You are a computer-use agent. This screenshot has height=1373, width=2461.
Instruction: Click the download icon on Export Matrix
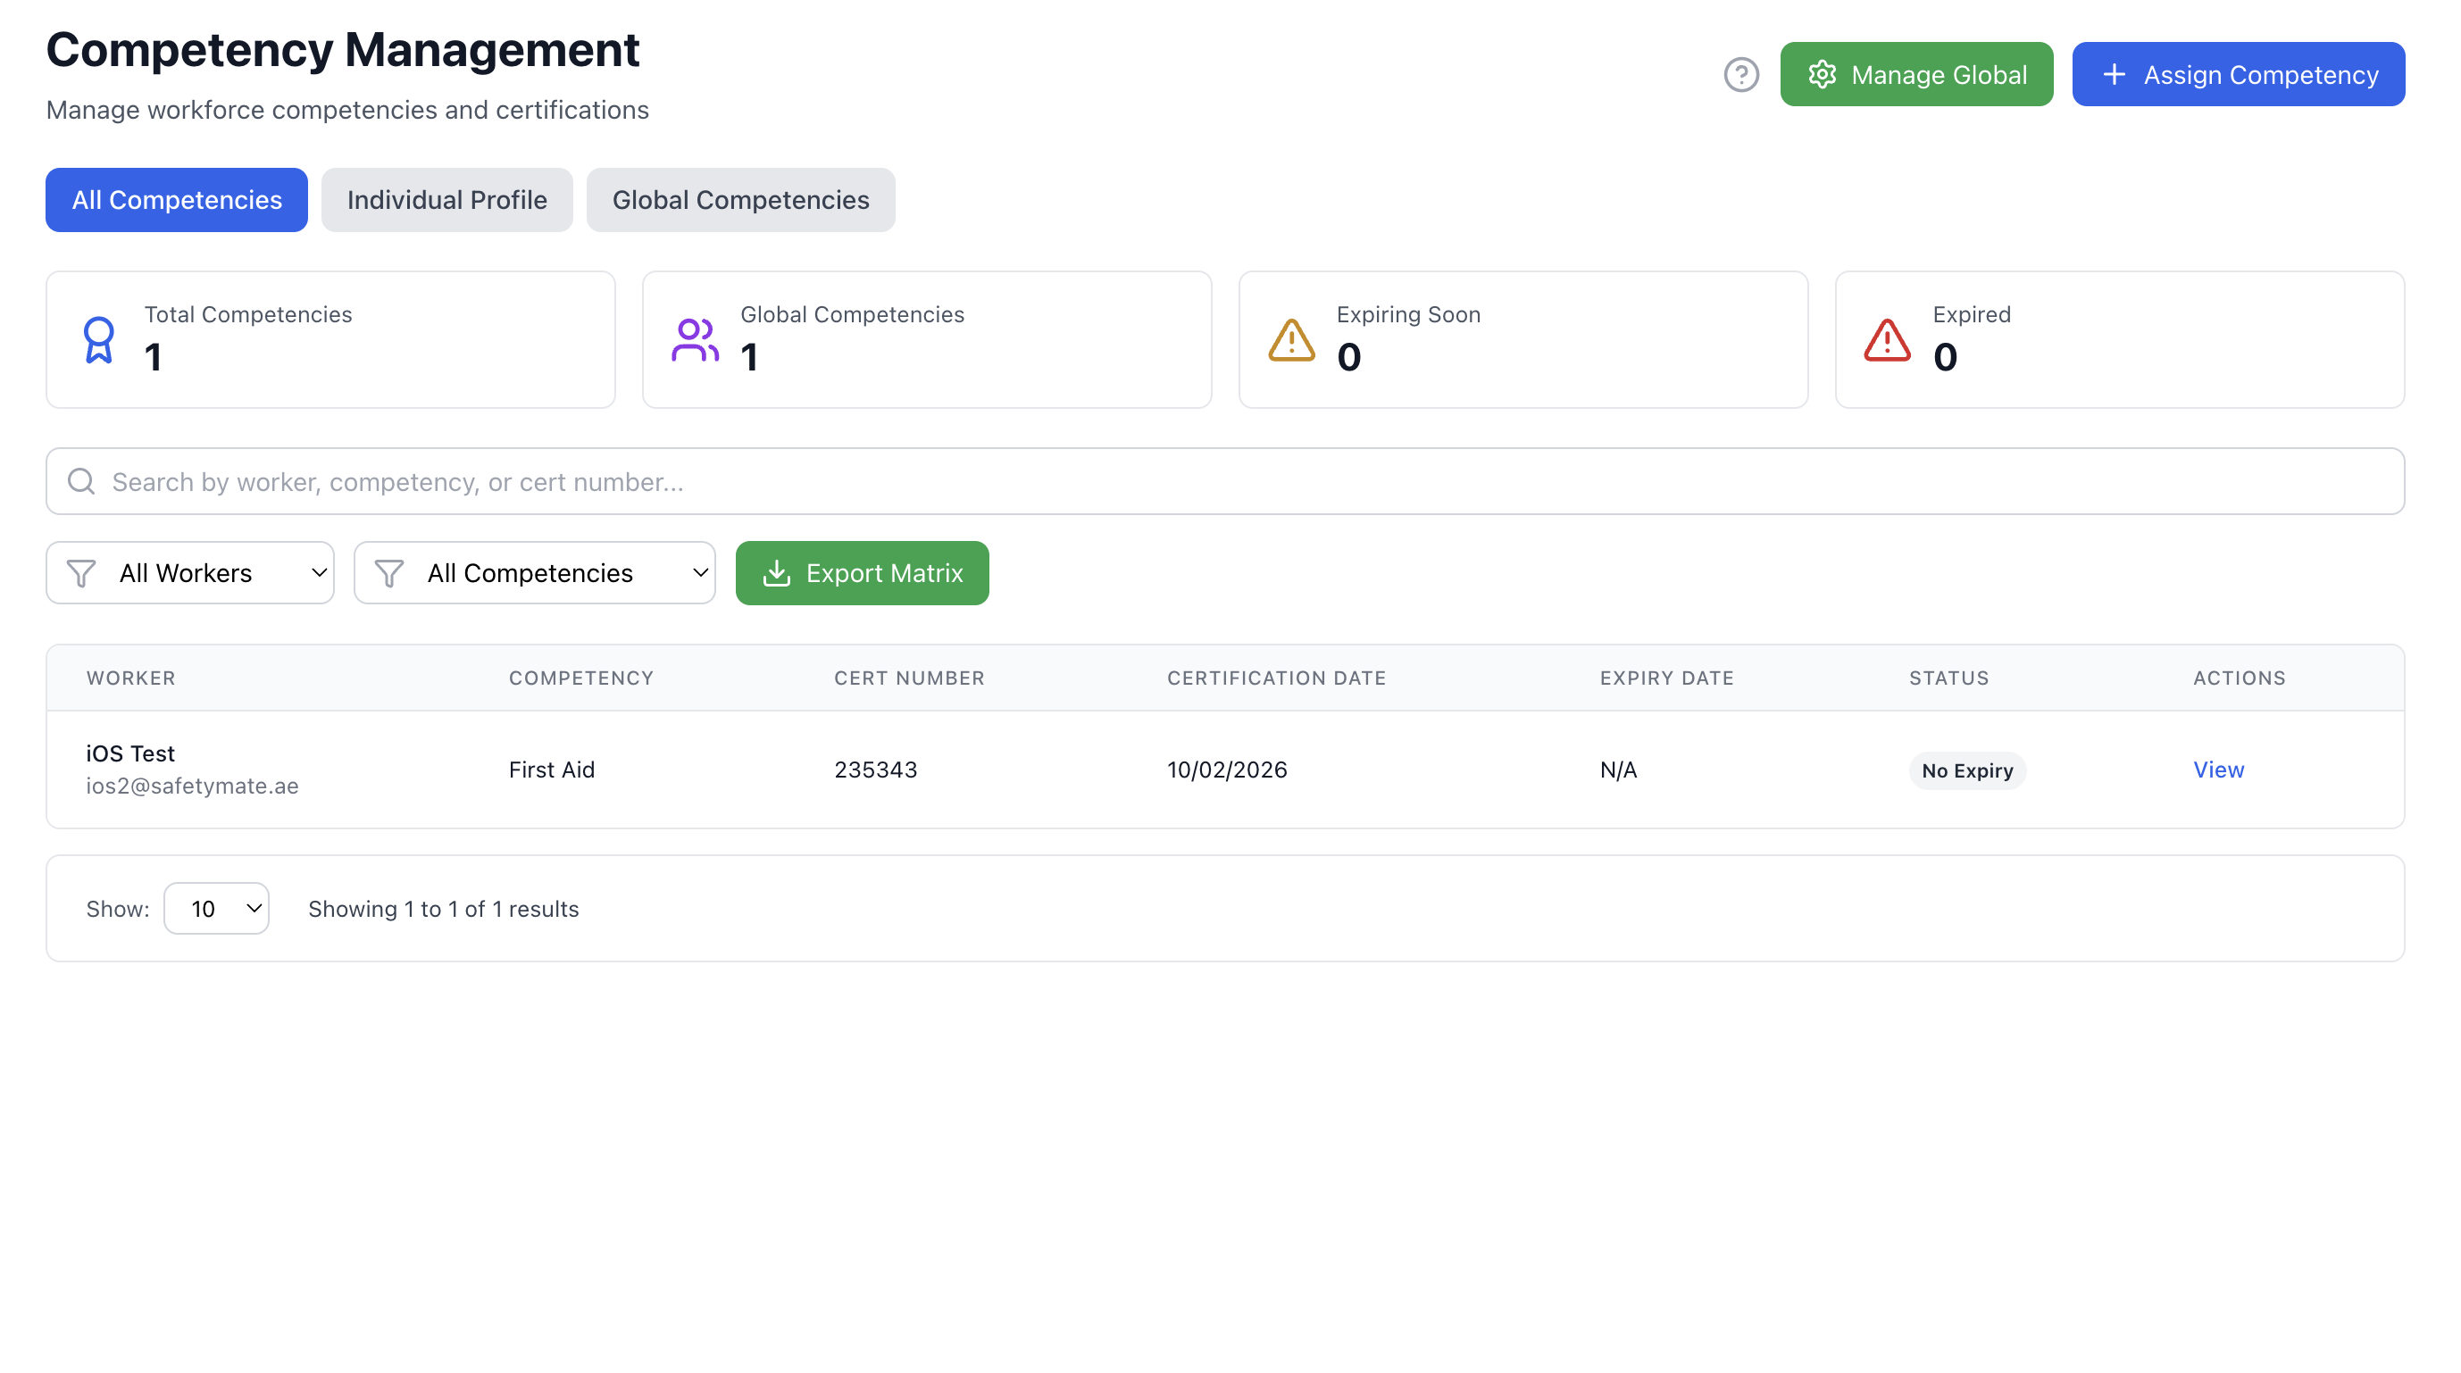(777, 573)
